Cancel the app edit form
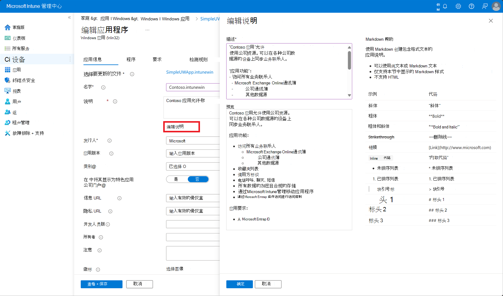The height and width of the screenshot is (296, 503). (x=140, y=284)
